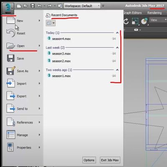The image size is (167, 167).
Task: Open the recent documents view mode dropdown
Action: pos(51,23)
